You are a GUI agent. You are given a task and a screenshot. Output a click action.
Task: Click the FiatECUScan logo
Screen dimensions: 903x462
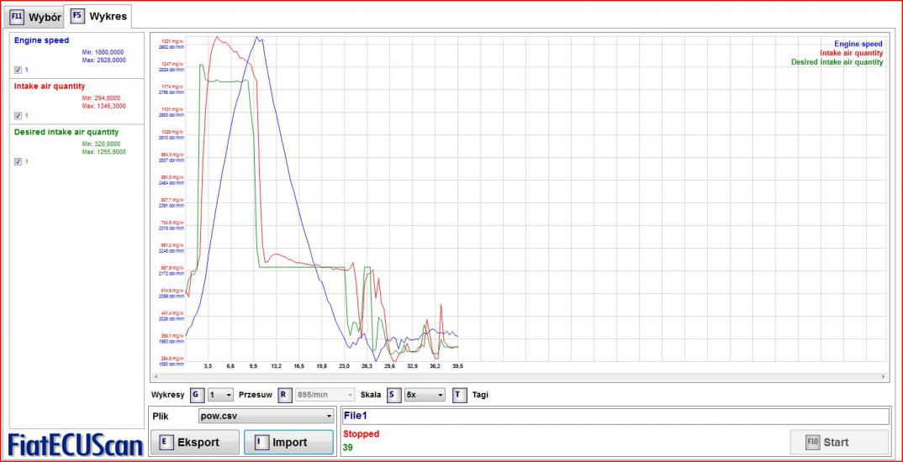coord(76,444)
